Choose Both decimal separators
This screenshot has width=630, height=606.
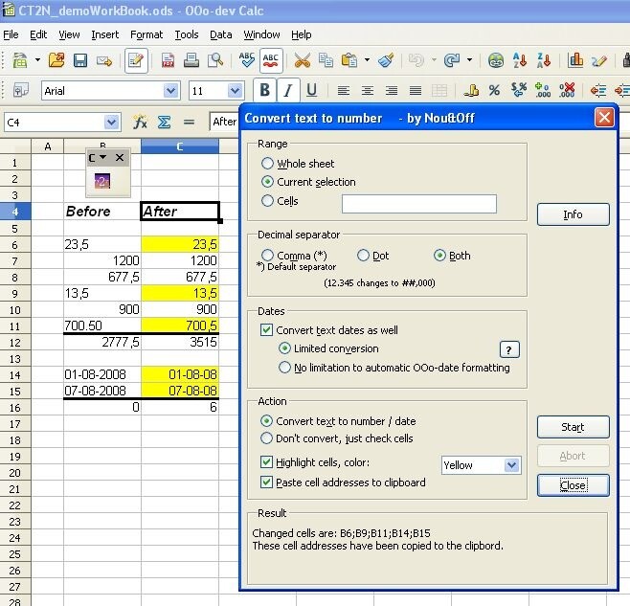tap(452, 256)
